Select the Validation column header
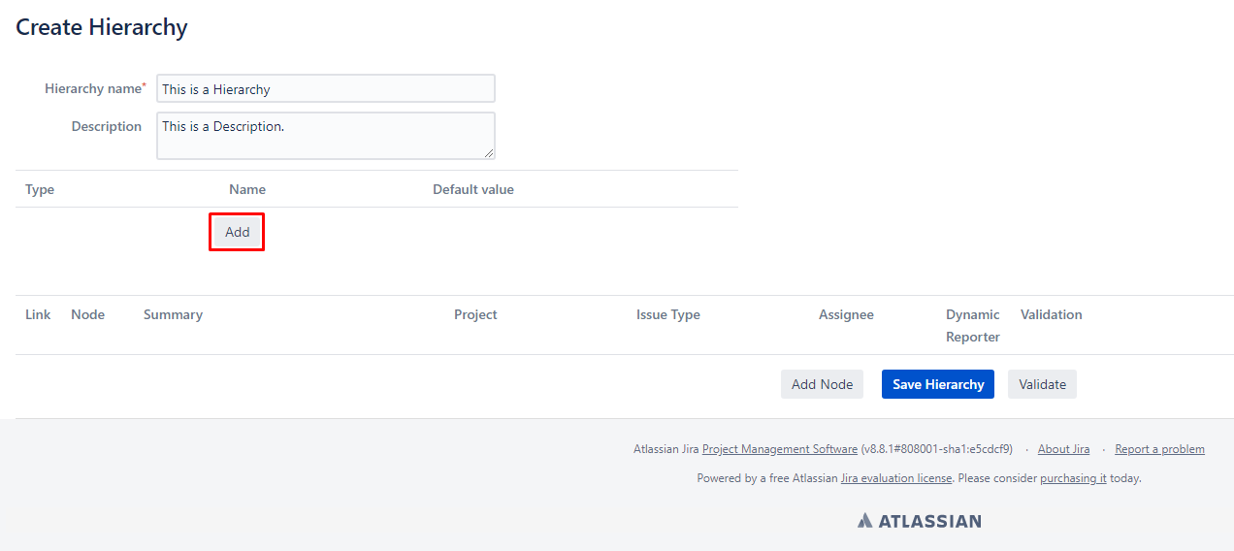The image size is (1234, 551). (1051, 314)
